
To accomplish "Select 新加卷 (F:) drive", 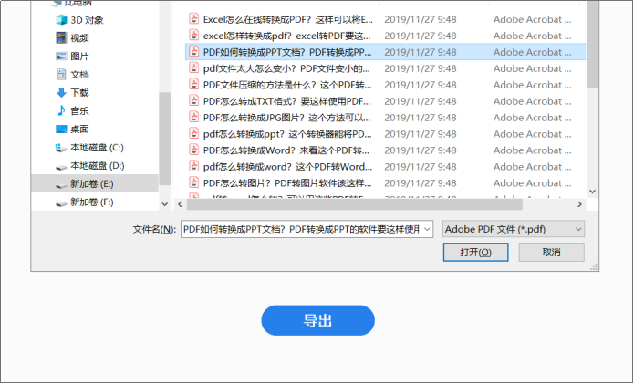I will point(91,202).
